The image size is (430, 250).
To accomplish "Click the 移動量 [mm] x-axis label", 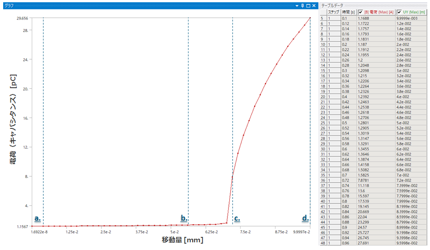I will [x=182, y=240].
